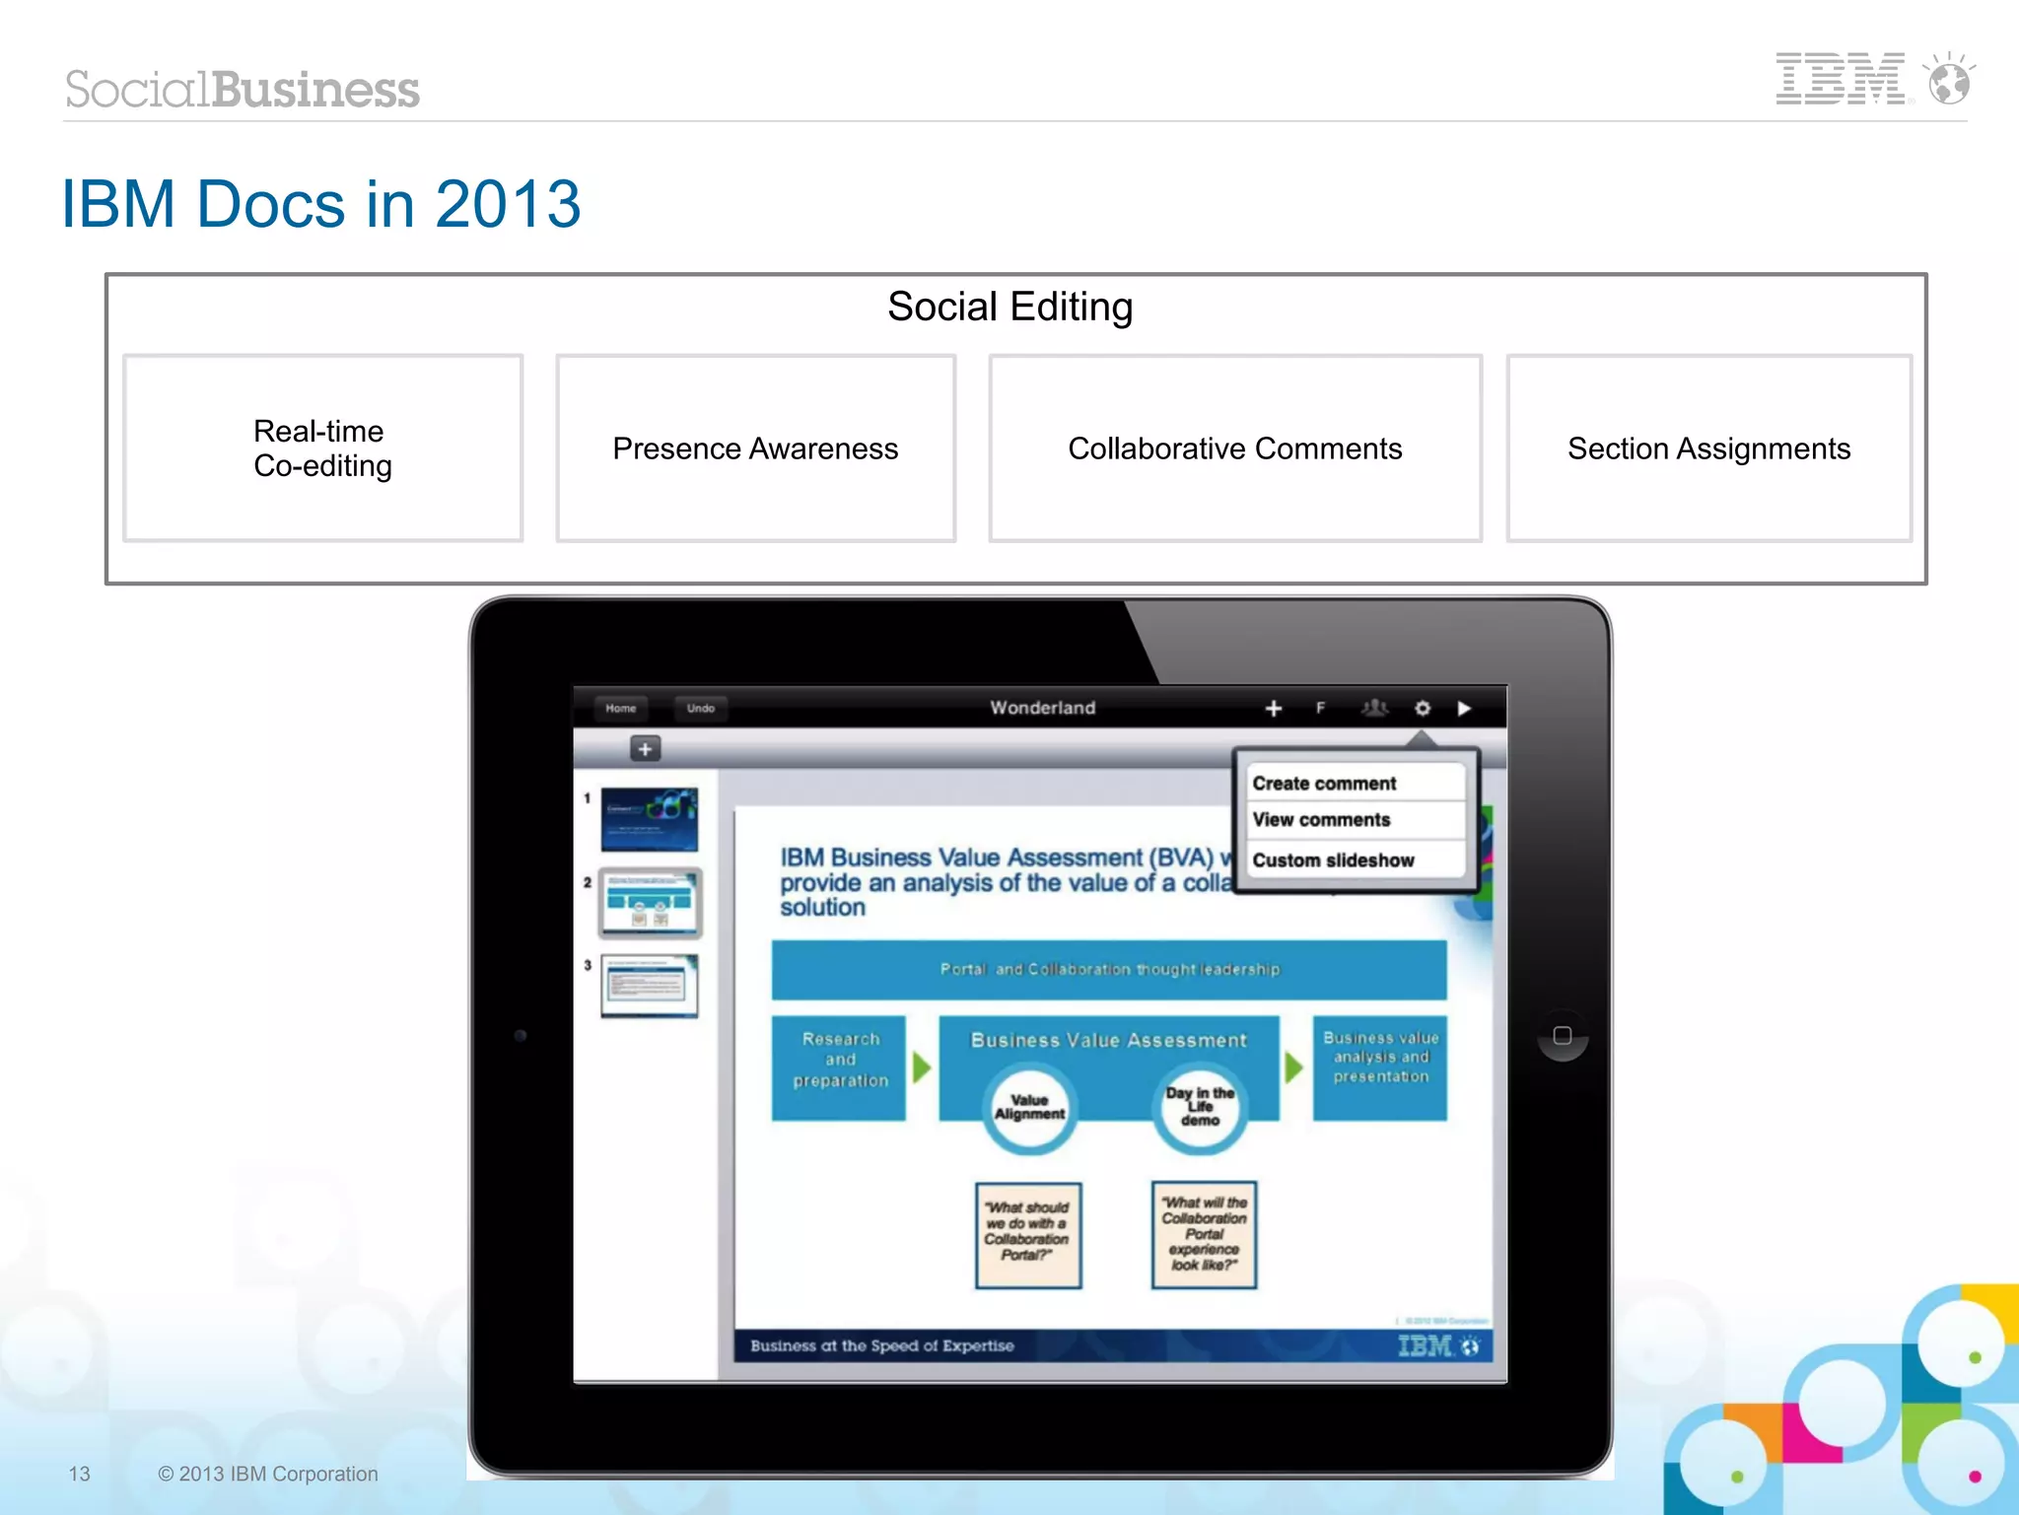The width and height of the screenshot is (2019, 1515).
Task: Choose View comments from popup menu
Action: (x=1354, y=819)
